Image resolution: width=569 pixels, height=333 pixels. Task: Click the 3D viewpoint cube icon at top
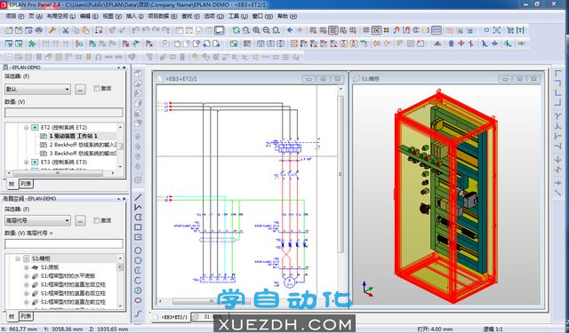coord(138,73)
